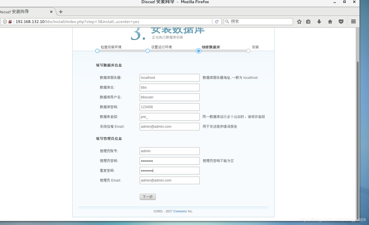Click the 重复密码: label
369x225 pixels.
(x=107, y=171)
